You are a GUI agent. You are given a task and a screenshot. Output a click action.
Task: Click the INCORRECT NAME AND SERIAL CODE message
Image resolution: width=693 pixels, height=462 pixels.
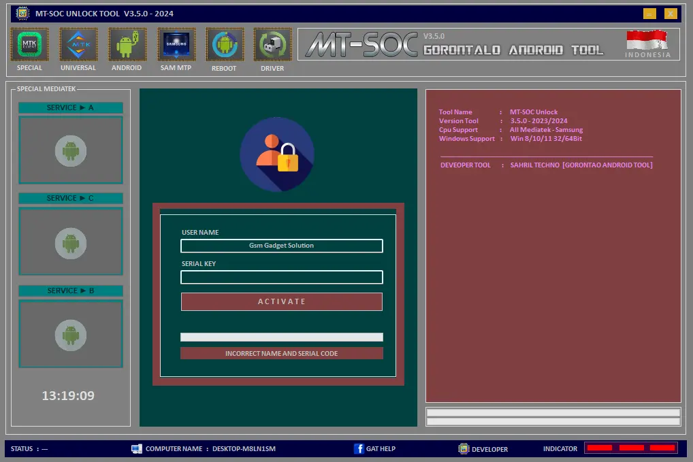[282, 353]
